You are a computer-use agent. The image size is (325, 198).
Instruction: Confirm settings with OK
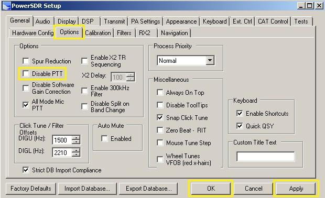211,188
